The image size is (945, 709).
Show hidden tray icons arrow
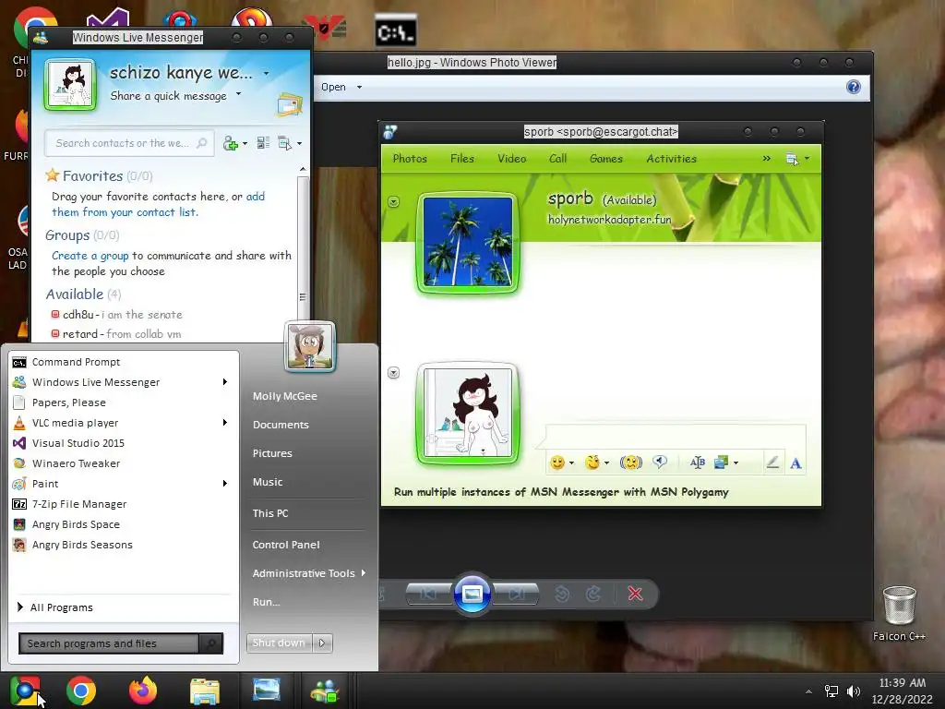(x=808, y=691)
